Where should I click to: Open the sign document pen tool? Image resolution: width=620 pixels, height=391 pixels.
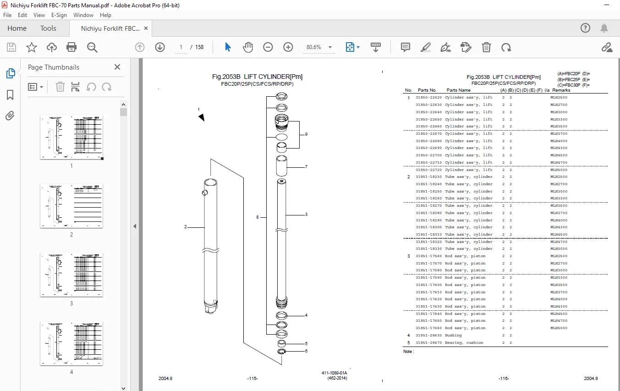(445, 47)
